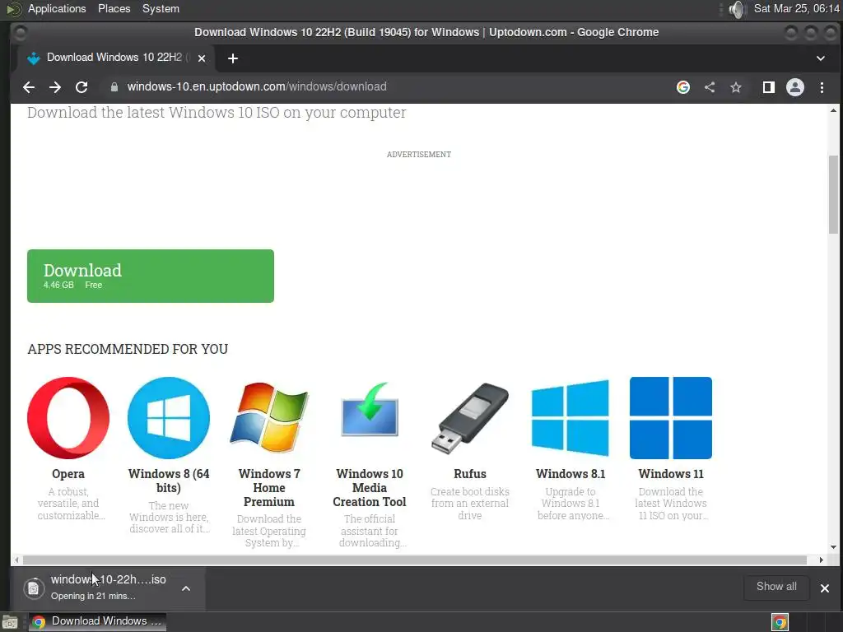Click scroll down arrow of page
The height and width of the screenshot is (632, 843).
[833, 547]
